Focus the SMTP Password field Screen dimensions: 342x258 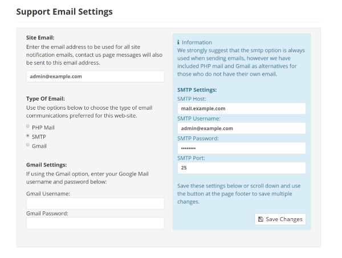(242, 148)
